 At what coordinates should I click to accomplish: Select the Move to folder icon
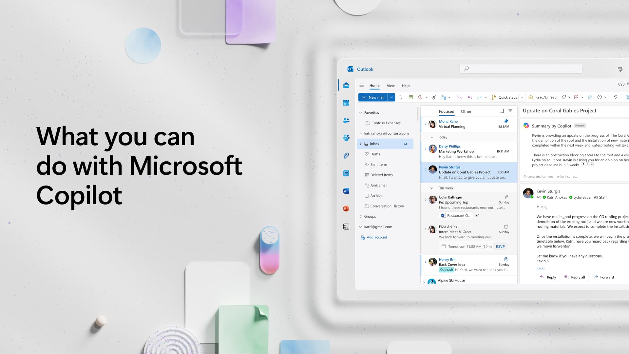[442, 97]
